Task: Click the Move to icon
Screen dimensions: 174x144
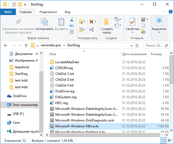Action: click(x=81, y=22)
